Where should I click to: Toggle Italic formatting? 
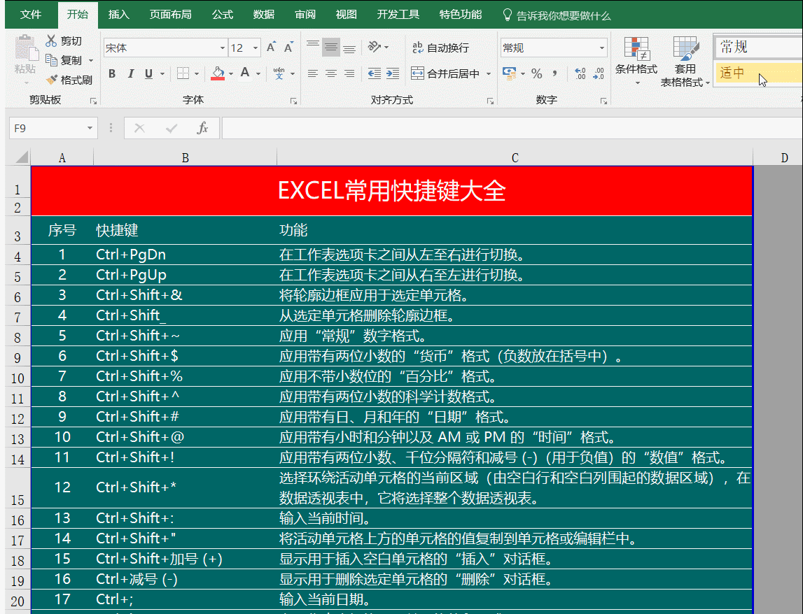tap(130, 73)
